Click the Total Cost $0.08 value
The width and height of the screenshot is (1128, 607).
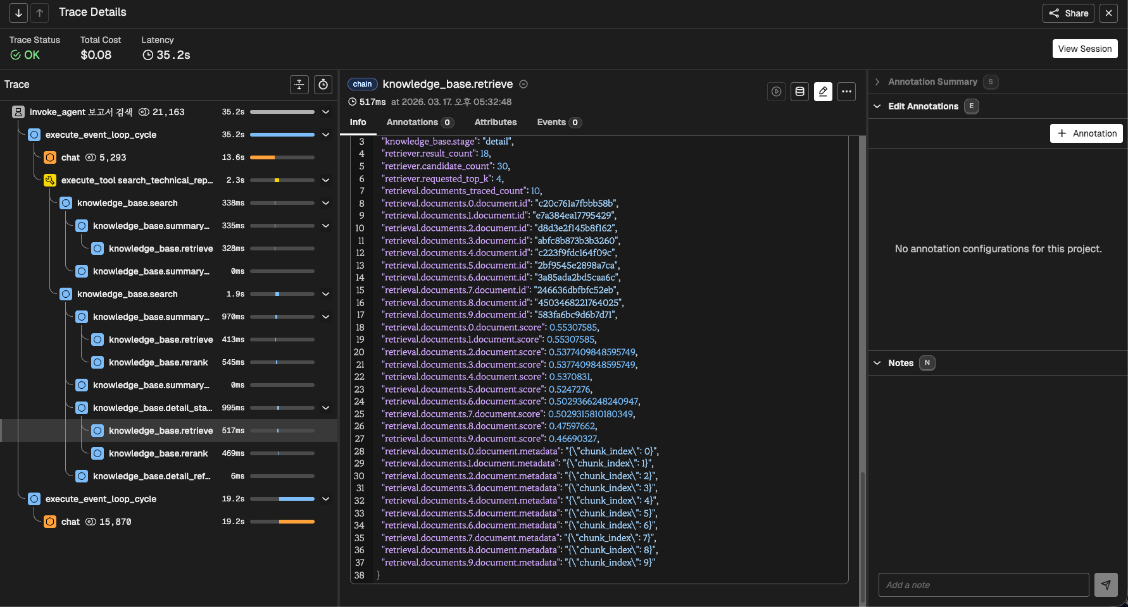(x=96, y=55)
